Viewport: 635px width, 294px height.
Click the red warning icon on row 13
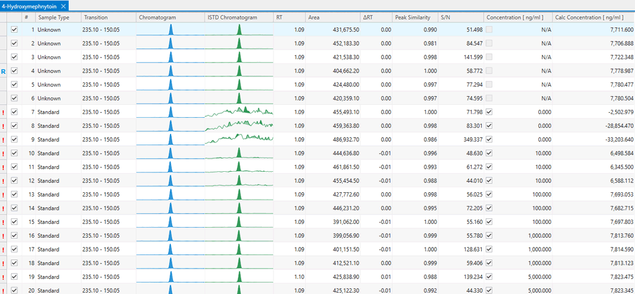[3, 195]
